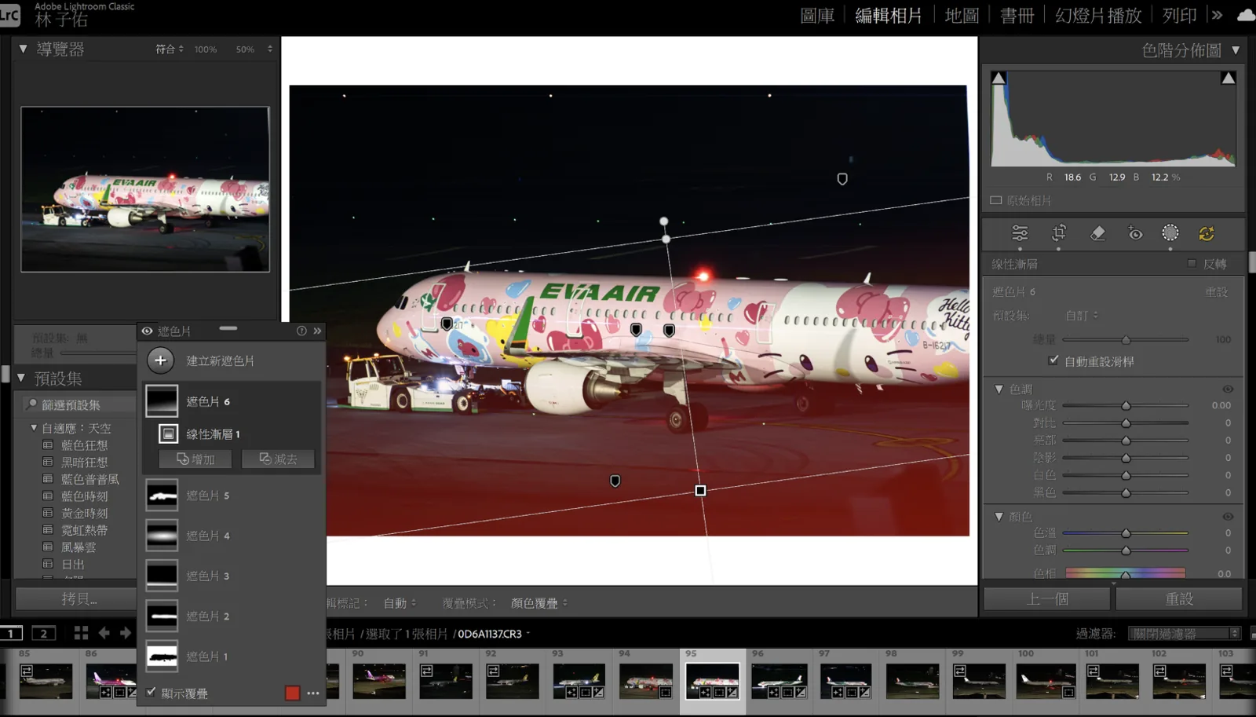Select the 黃金時刻 preset
The image size is (1256, 717).
[x=84, y=513]
